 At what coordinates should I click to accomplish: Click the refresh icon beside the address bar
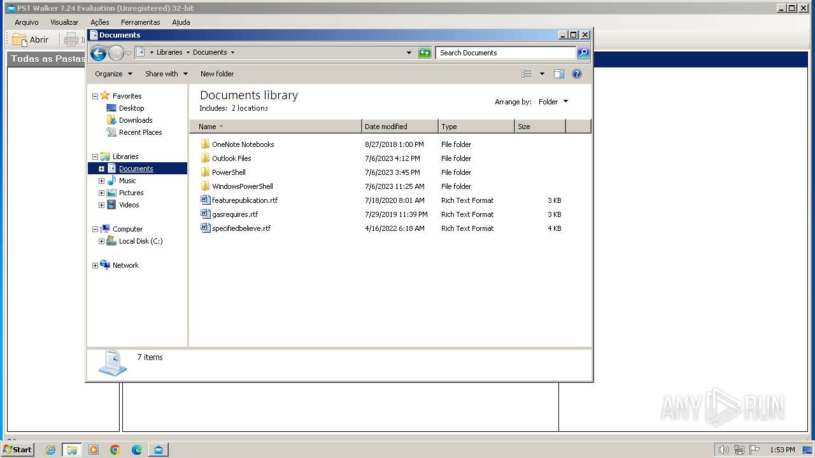[x=425, y=53]
